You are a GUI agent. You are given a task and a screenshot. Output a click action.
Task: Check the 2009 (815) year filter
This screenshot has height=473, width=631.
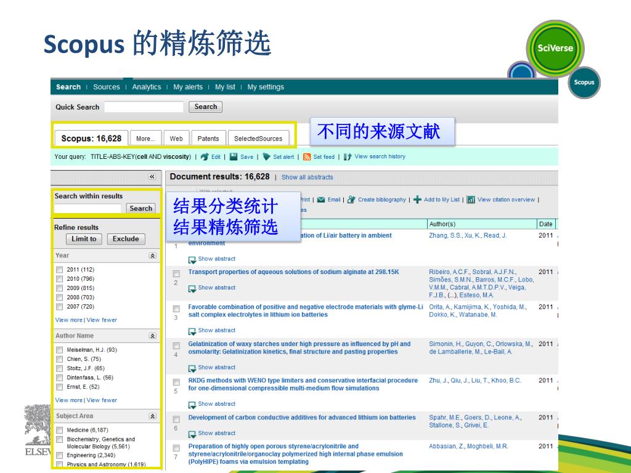coord(60,288)
